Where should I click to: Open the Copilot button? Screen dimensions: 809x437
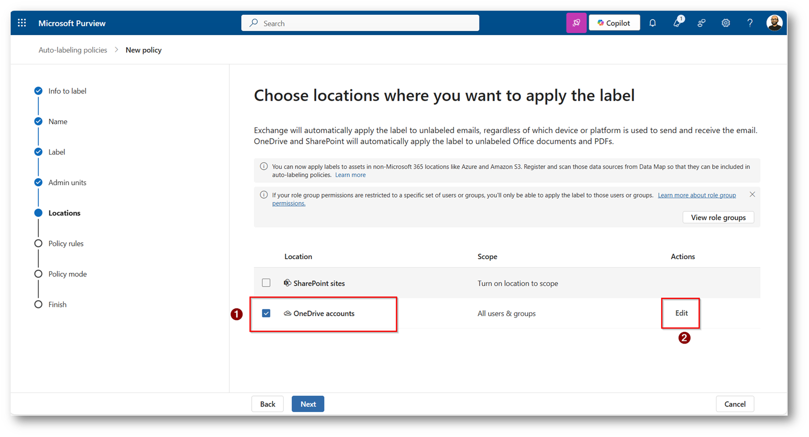(x=614, y=23)
